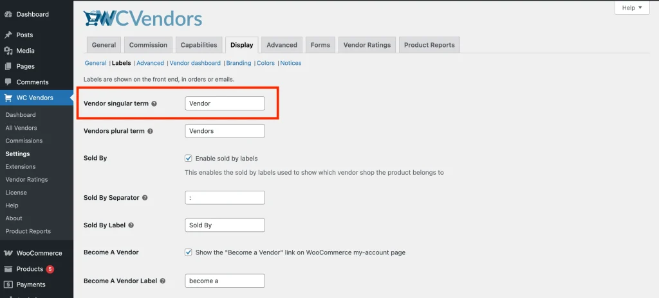Toggle Show Become a Vendor link checkbox
Image resolution: width=659 pixels, height=298 pixels.
coord(189,252)
